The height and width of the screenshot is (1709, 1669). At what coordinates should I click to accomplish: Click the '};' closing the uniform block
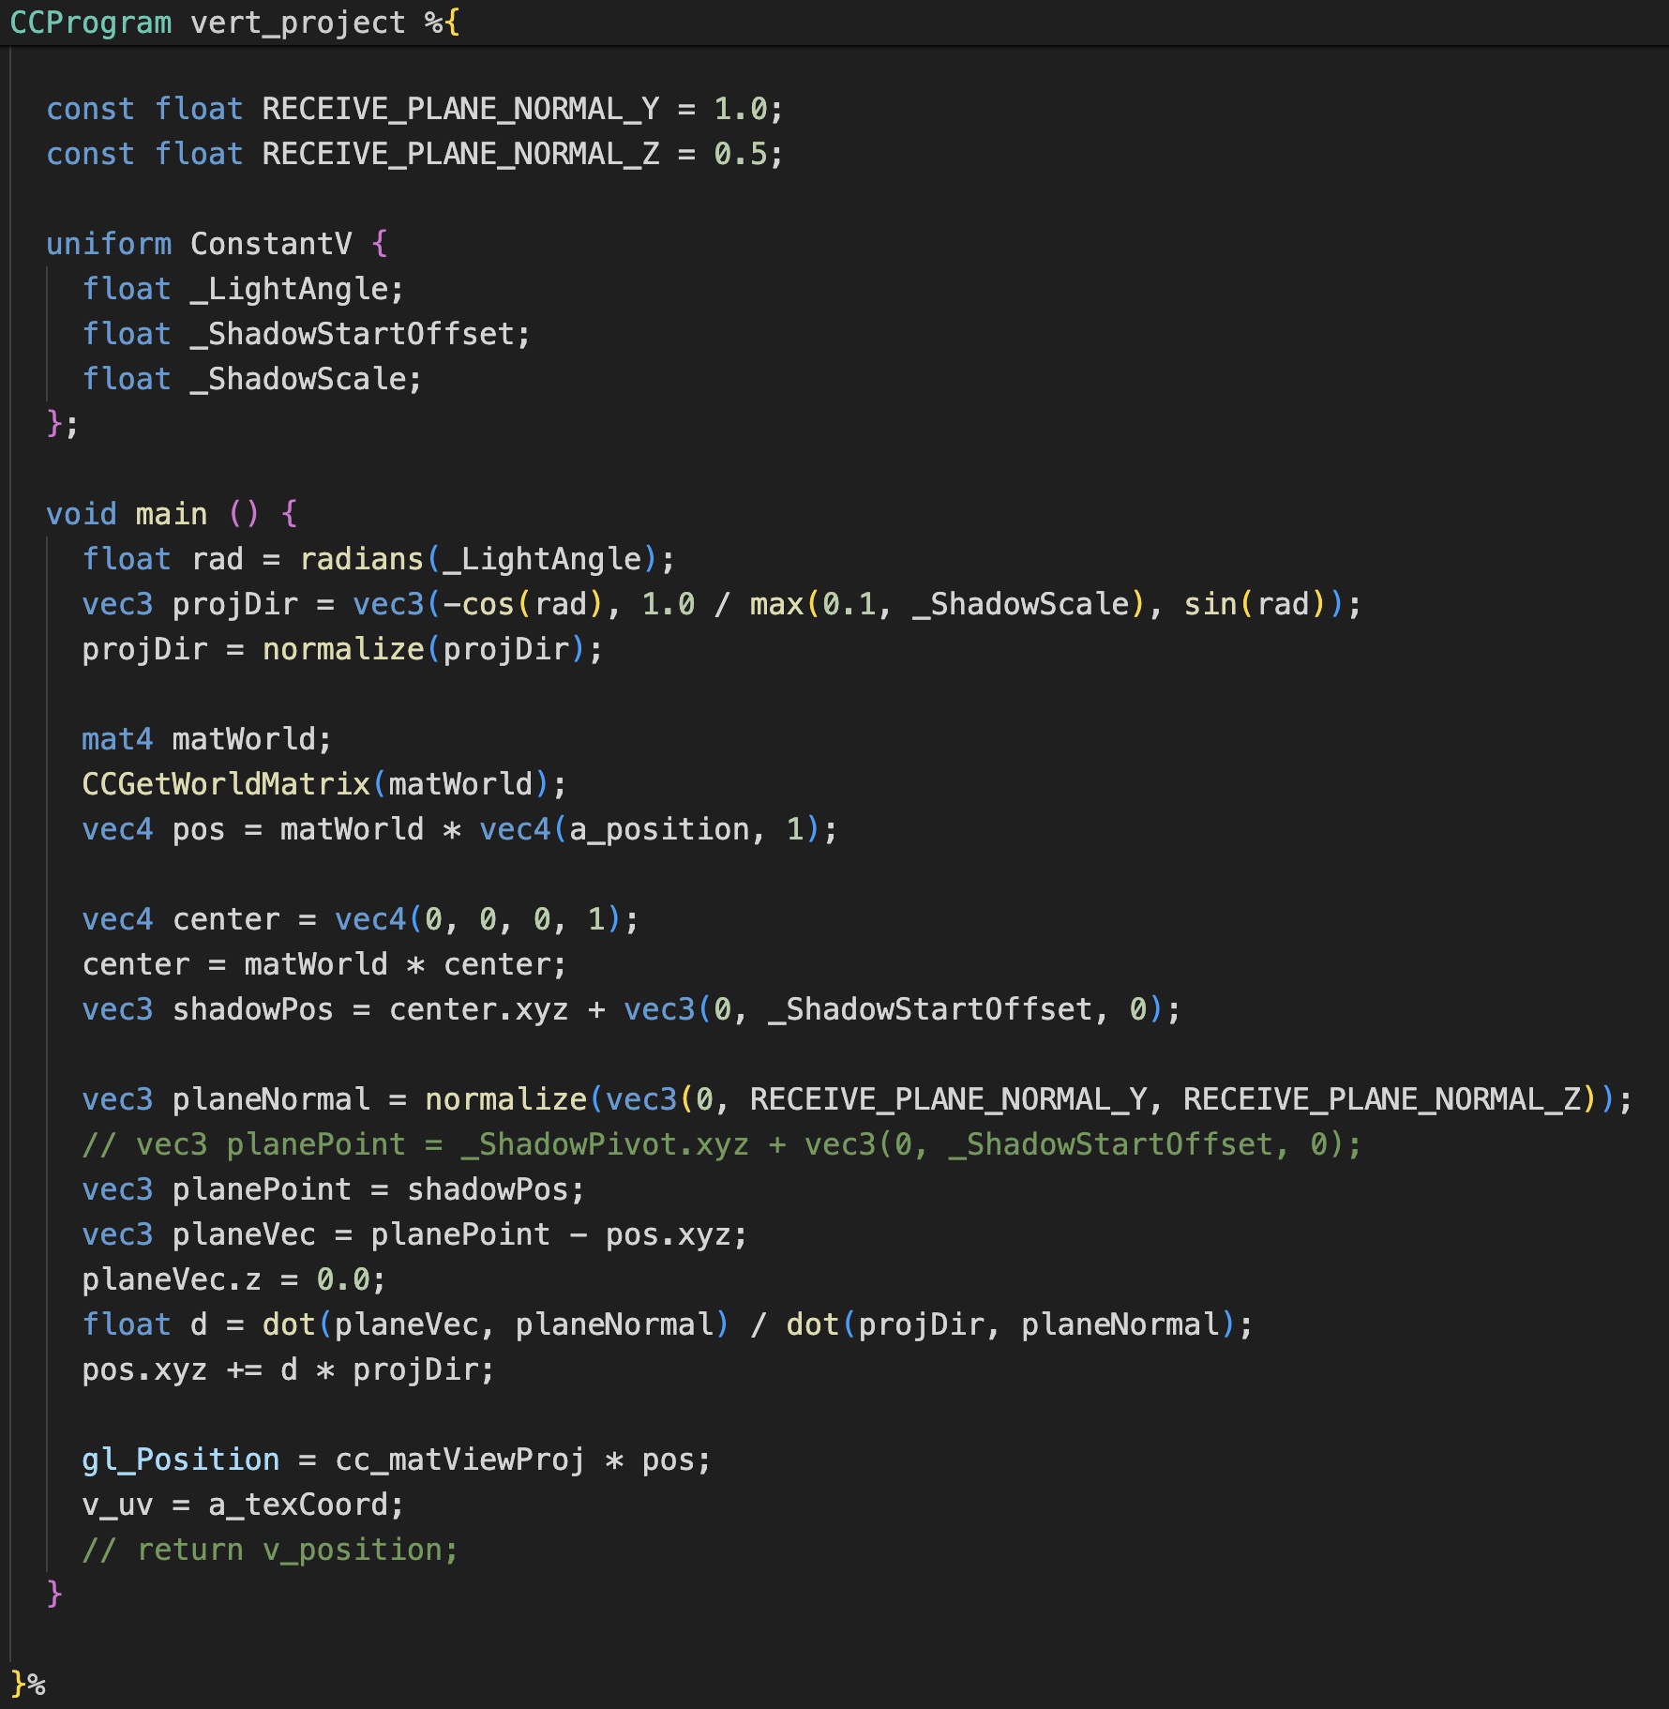point(63,424)
